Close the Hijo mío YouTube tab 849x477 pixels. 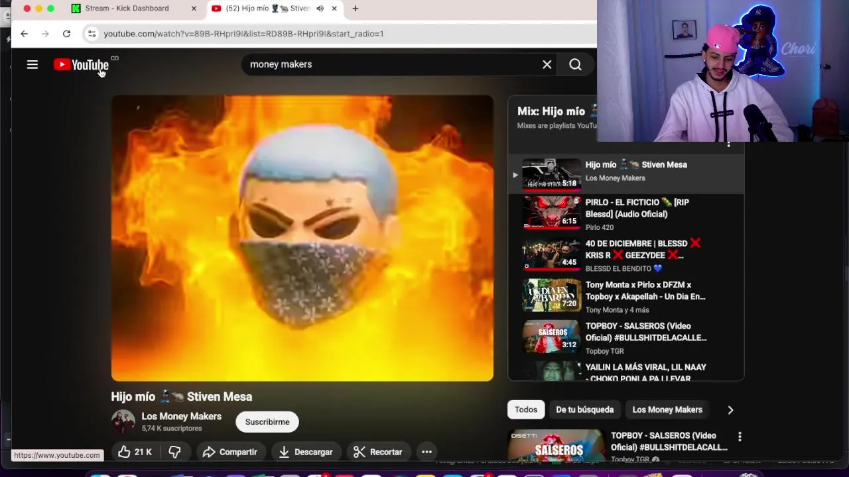click(334, 9)
